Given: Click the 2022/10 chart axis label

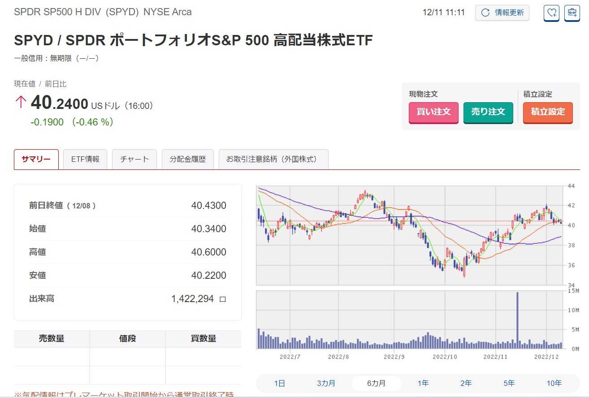Looking at the screenshot, I should [445, 357].
